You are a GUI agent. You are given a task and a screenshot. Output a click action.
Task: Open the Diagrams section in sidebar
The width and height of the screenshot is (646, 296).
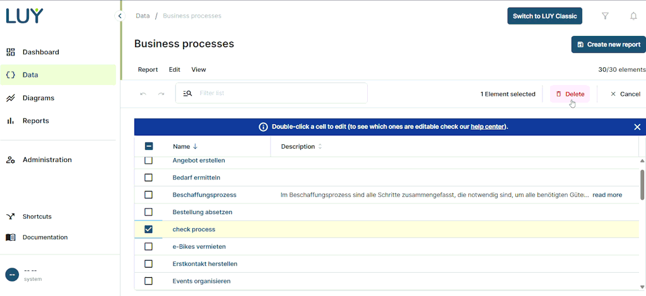(38, 98)
